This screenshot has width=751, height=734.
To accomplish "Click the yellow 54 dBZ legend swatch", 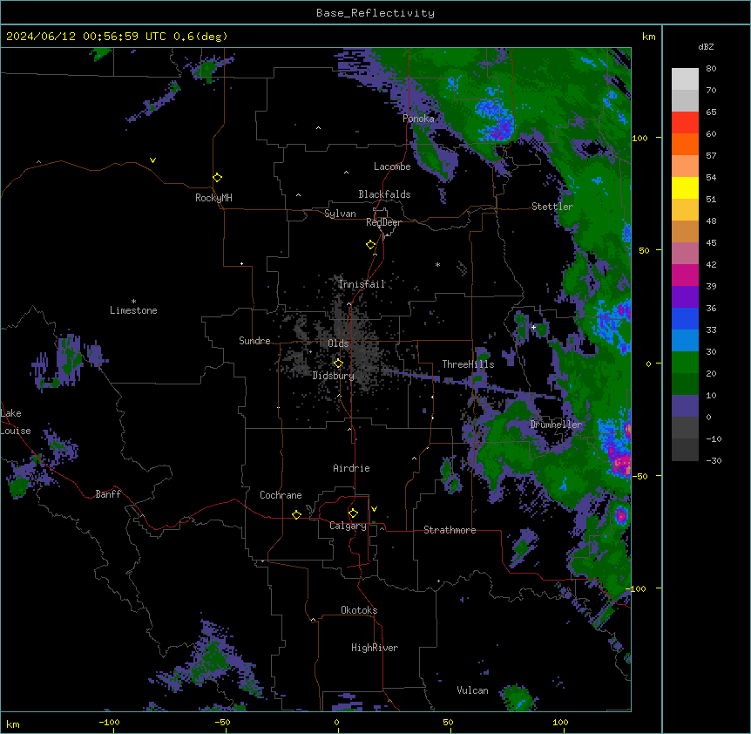I will click(x=685, y=187).
